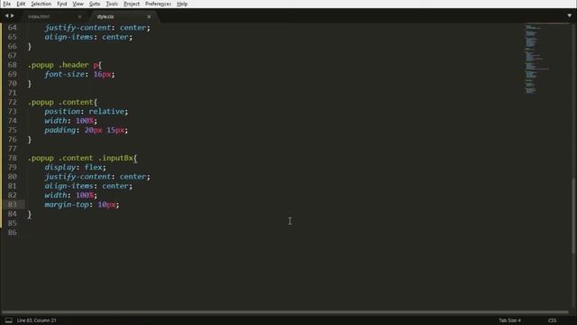
Task: Click the vertical scrollbar thumb
Action: point(573,216)
